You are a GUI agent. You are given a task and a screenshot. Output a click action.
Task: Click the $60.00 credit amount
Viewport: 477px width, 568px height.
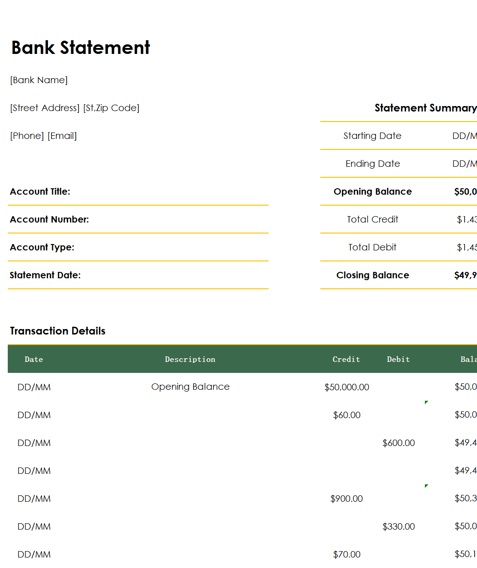point(347,415)
